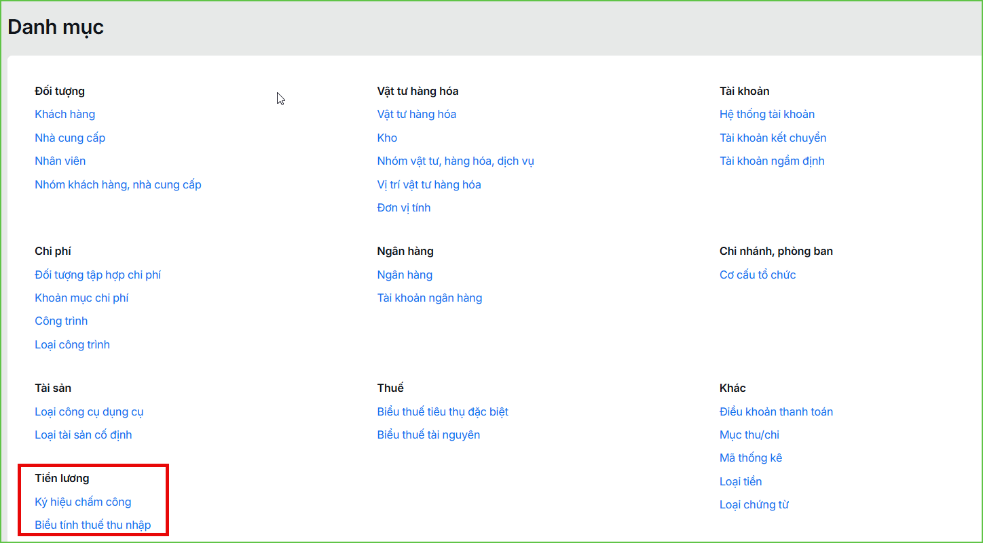The width and height of the screenshot is (983, 543).
Task: Open Biểu thuế tiêu thụ đặc biệt
Action: [443, 411]
